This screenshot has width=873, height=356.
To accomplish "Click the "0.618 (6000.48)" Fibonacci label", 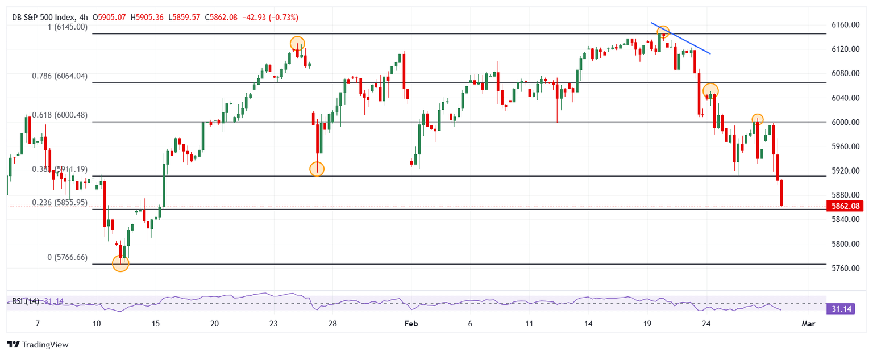I will click(x=59, y=115).
